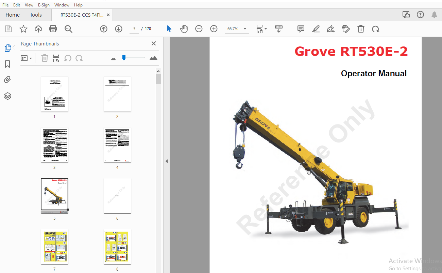Viewport: 442px width, 273px height.
Task: Close the Page Thumbnails panel
Action: pyautogui.click(x=154, y=43)
